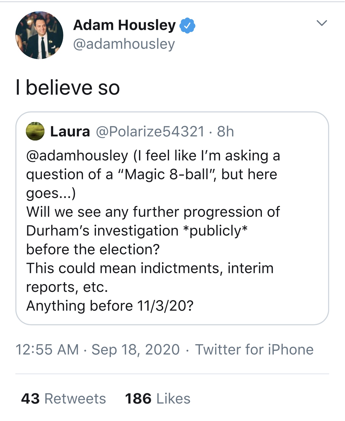Click the Twitter for iPhone source label
This screenshot has height=421, width=345.
(254, 349)
